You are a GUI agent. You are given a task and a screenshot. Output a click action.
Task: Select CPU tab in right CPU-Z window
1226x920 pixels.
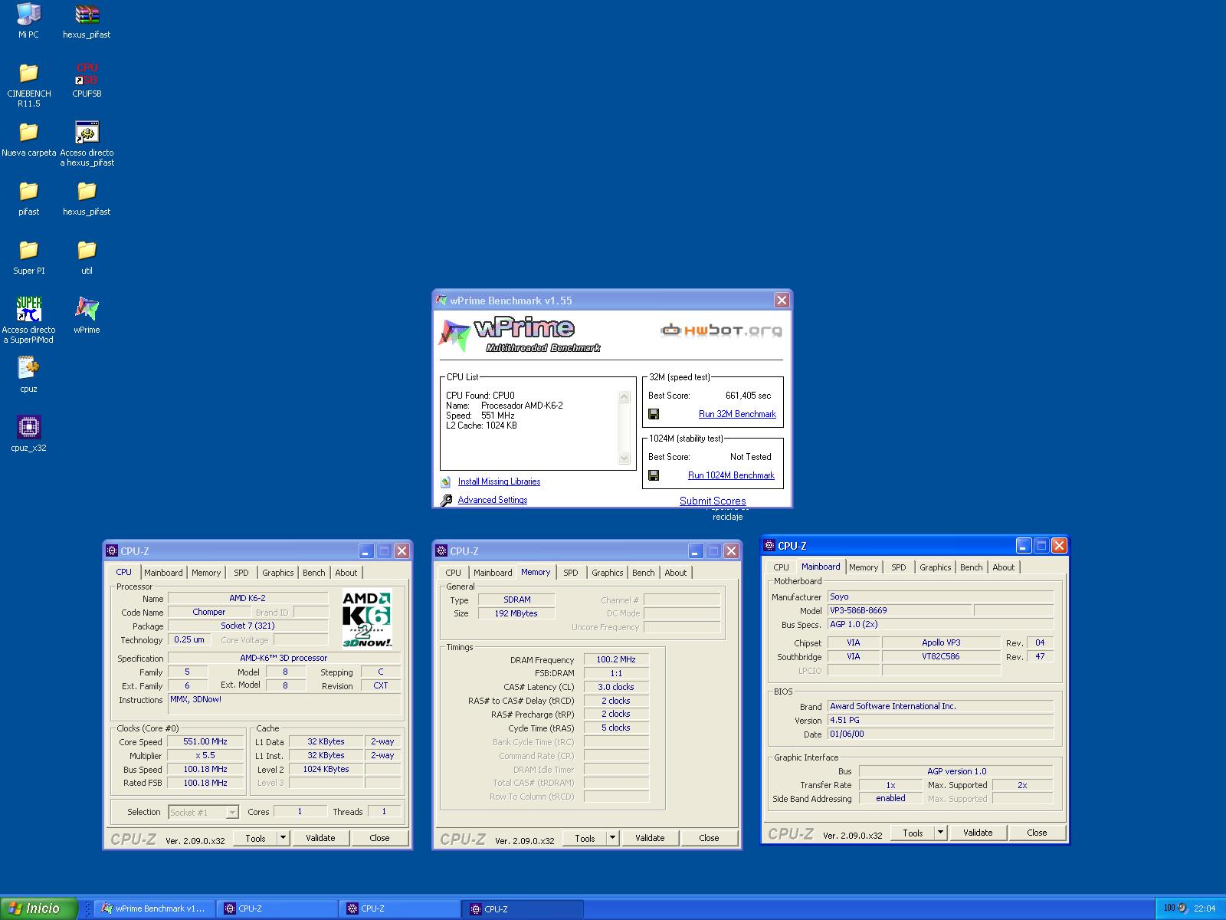(x=781, y=567)
